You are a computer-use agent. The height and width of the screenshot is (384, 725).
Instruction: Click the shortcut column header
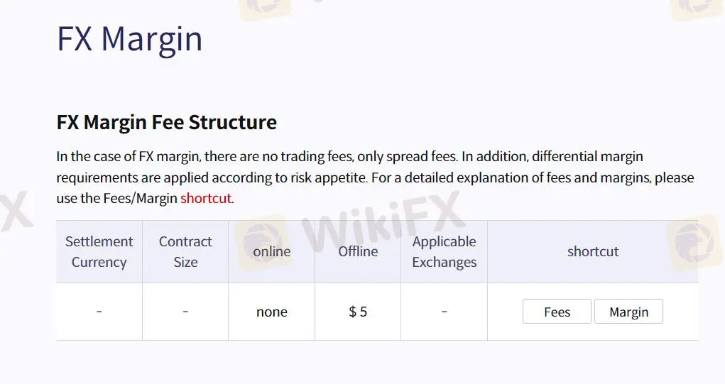pyautogui.click(x=592, y=252)
